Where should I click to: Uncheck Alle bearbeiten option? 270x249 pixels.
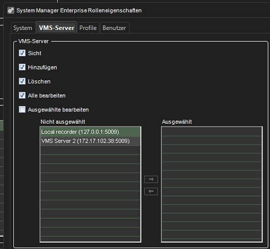(22, 95)
